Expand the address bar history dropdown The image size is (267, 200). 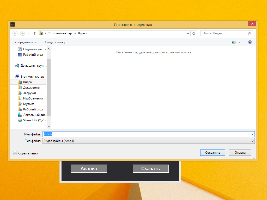(x=188, y=34)
